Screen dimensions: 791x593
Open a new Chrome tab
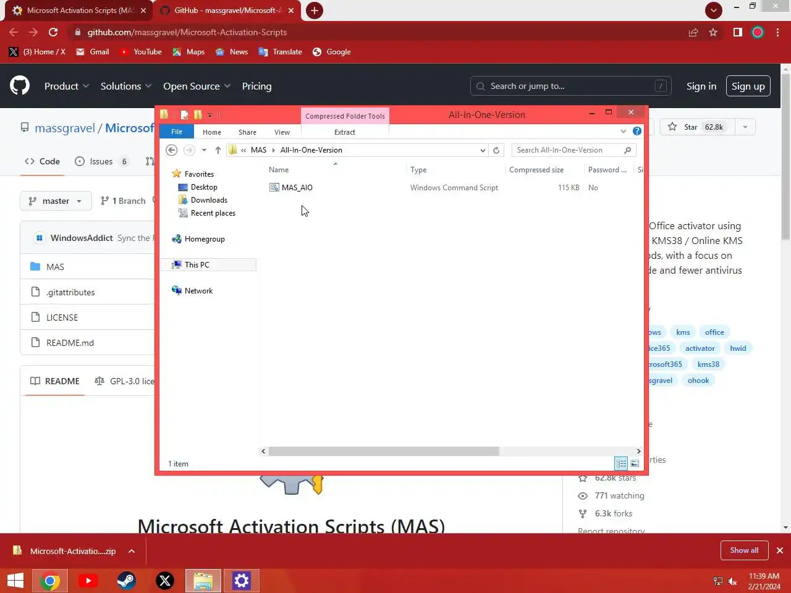click(315, 11)
